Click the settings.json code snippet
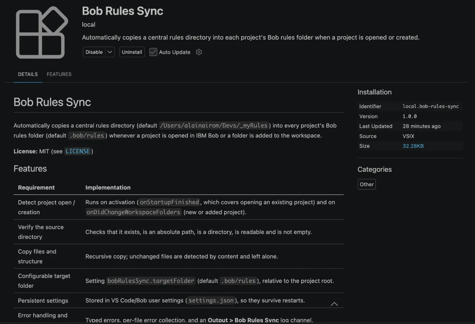The image size is (475, 324). coord(211,300)
